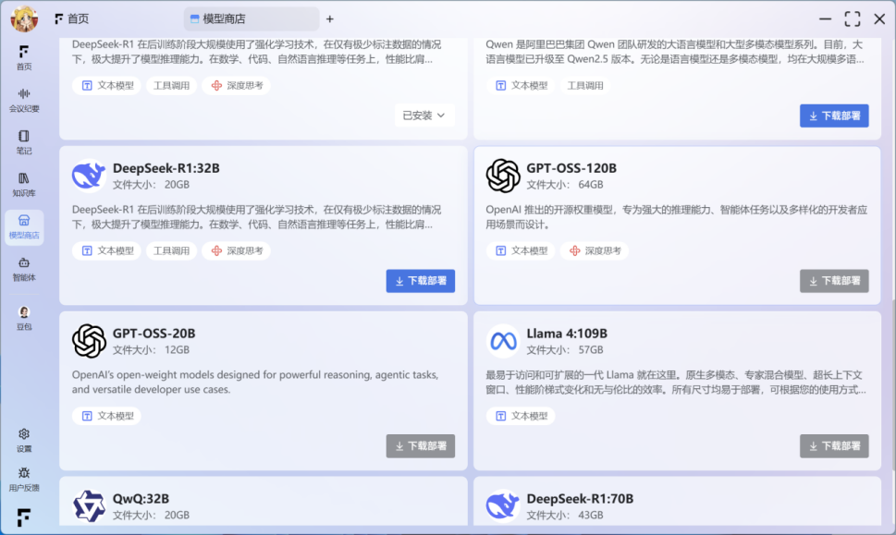Click 下载部署 for the Qwen model

click(834, 116)
